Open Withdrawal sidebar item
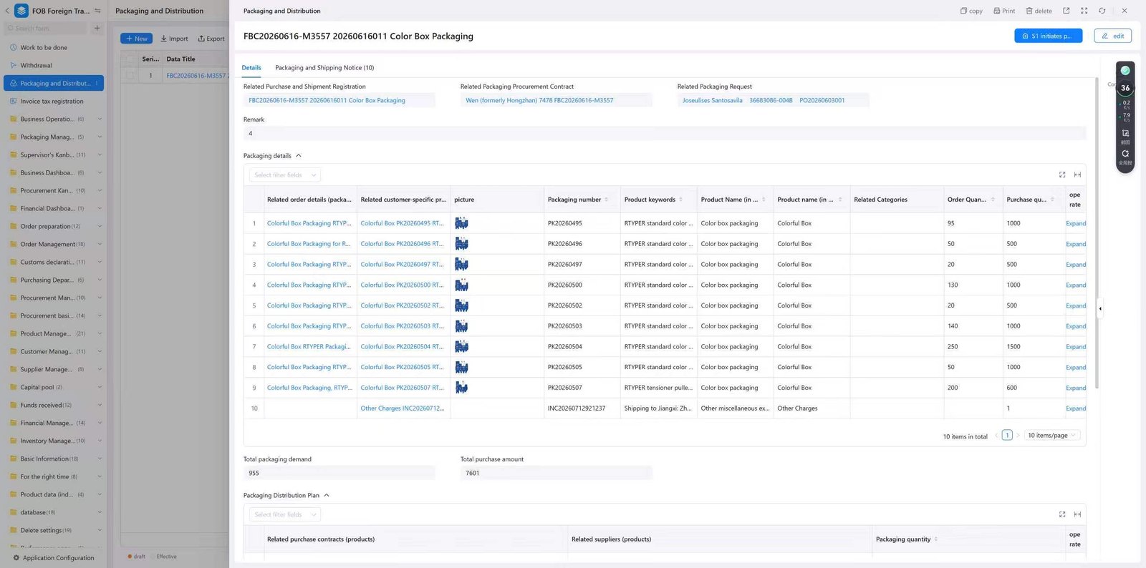 [36, 65]
